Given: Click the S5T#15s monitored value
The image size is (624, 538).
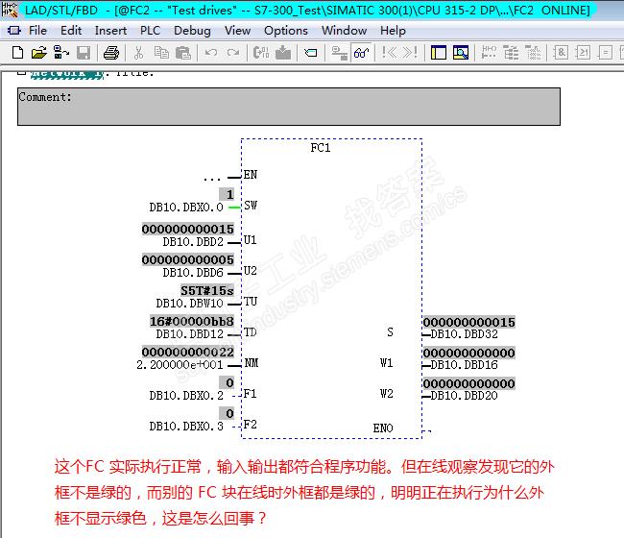Looking at the screenshot, I should 207,291.
